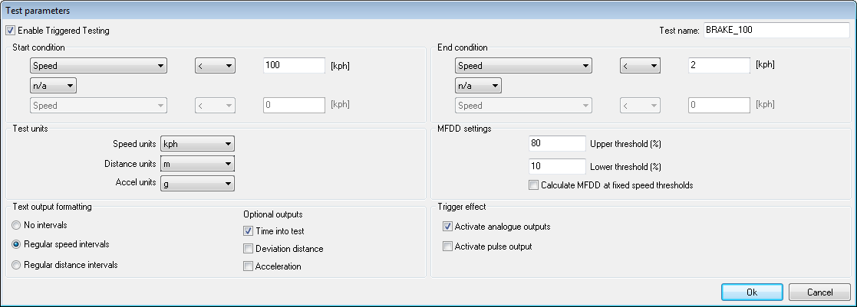Open the Distance units dropdown

197,163
